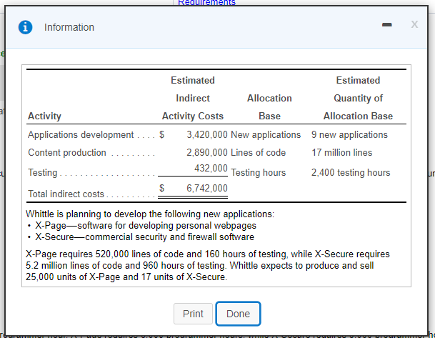Select the 6,742,000 total value
Image resolution: width=435 pixels, height=338 pixels.
coord(207,188)
